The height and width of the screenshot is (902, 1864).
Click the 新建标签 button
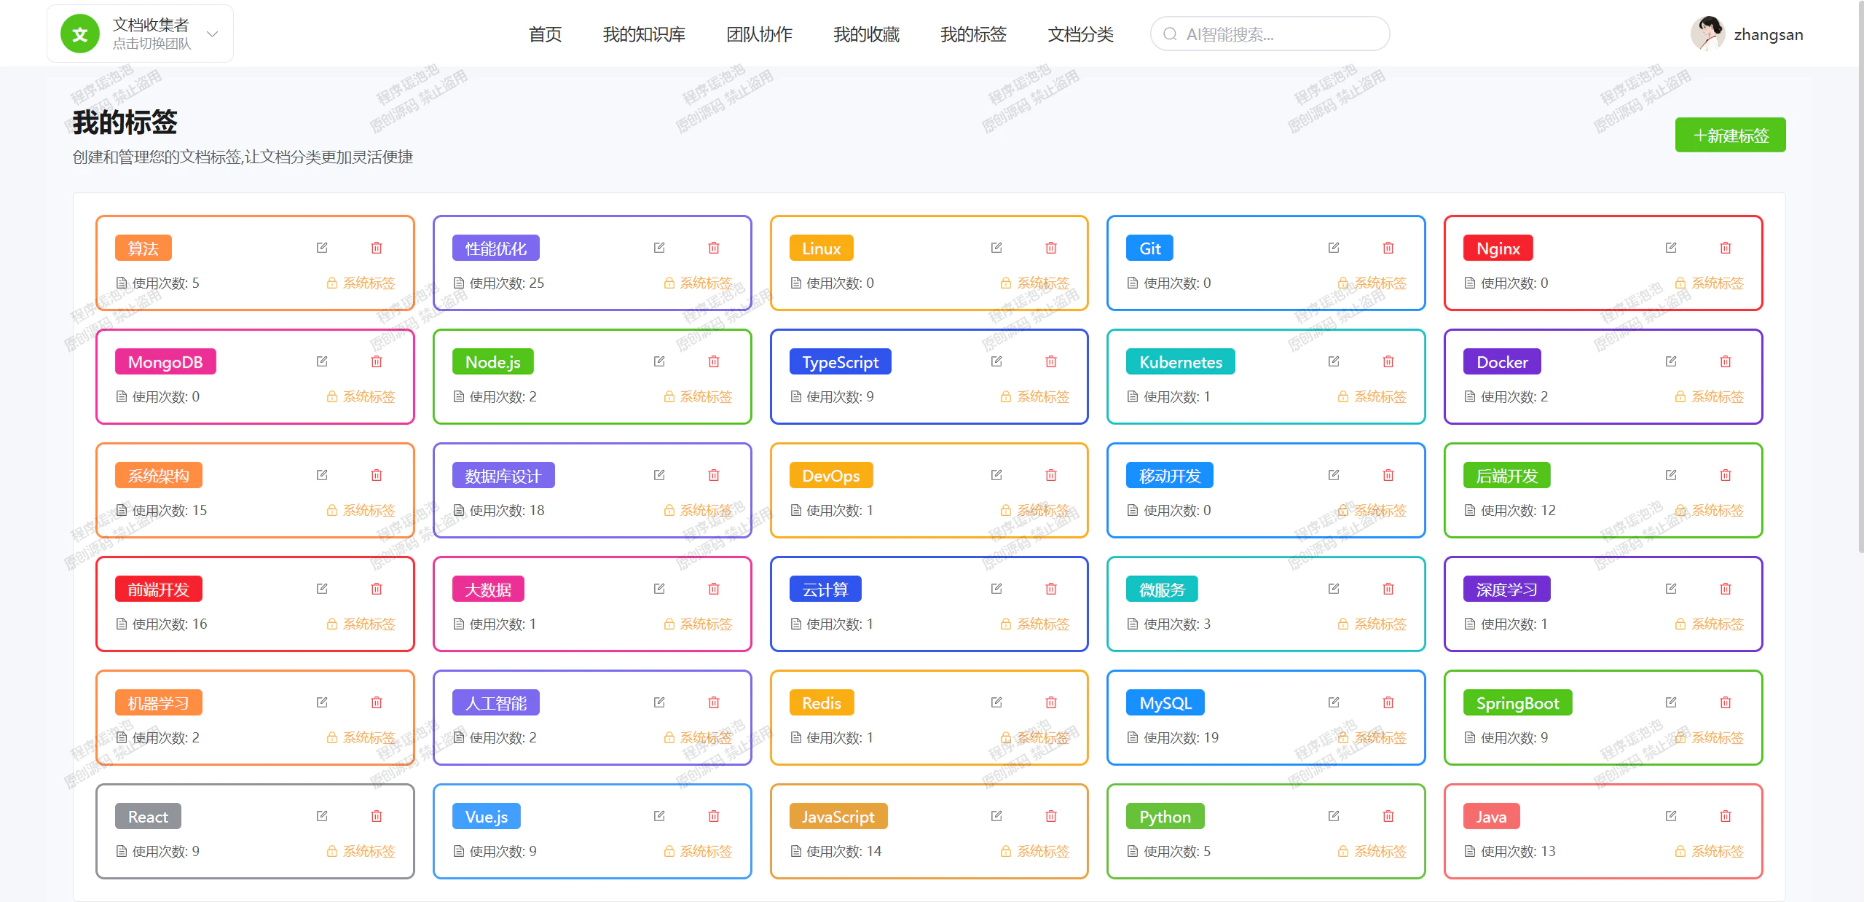coord(1730,135)
